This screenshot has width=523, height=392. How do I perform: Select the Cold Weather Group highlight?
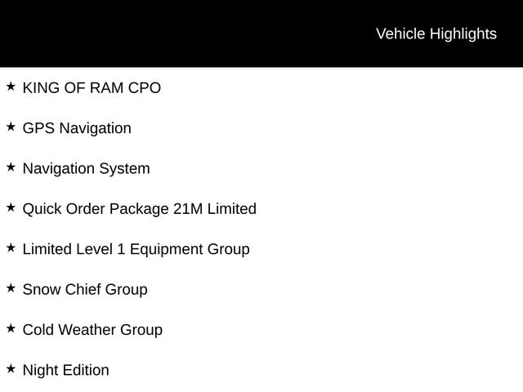pos(92,330)
